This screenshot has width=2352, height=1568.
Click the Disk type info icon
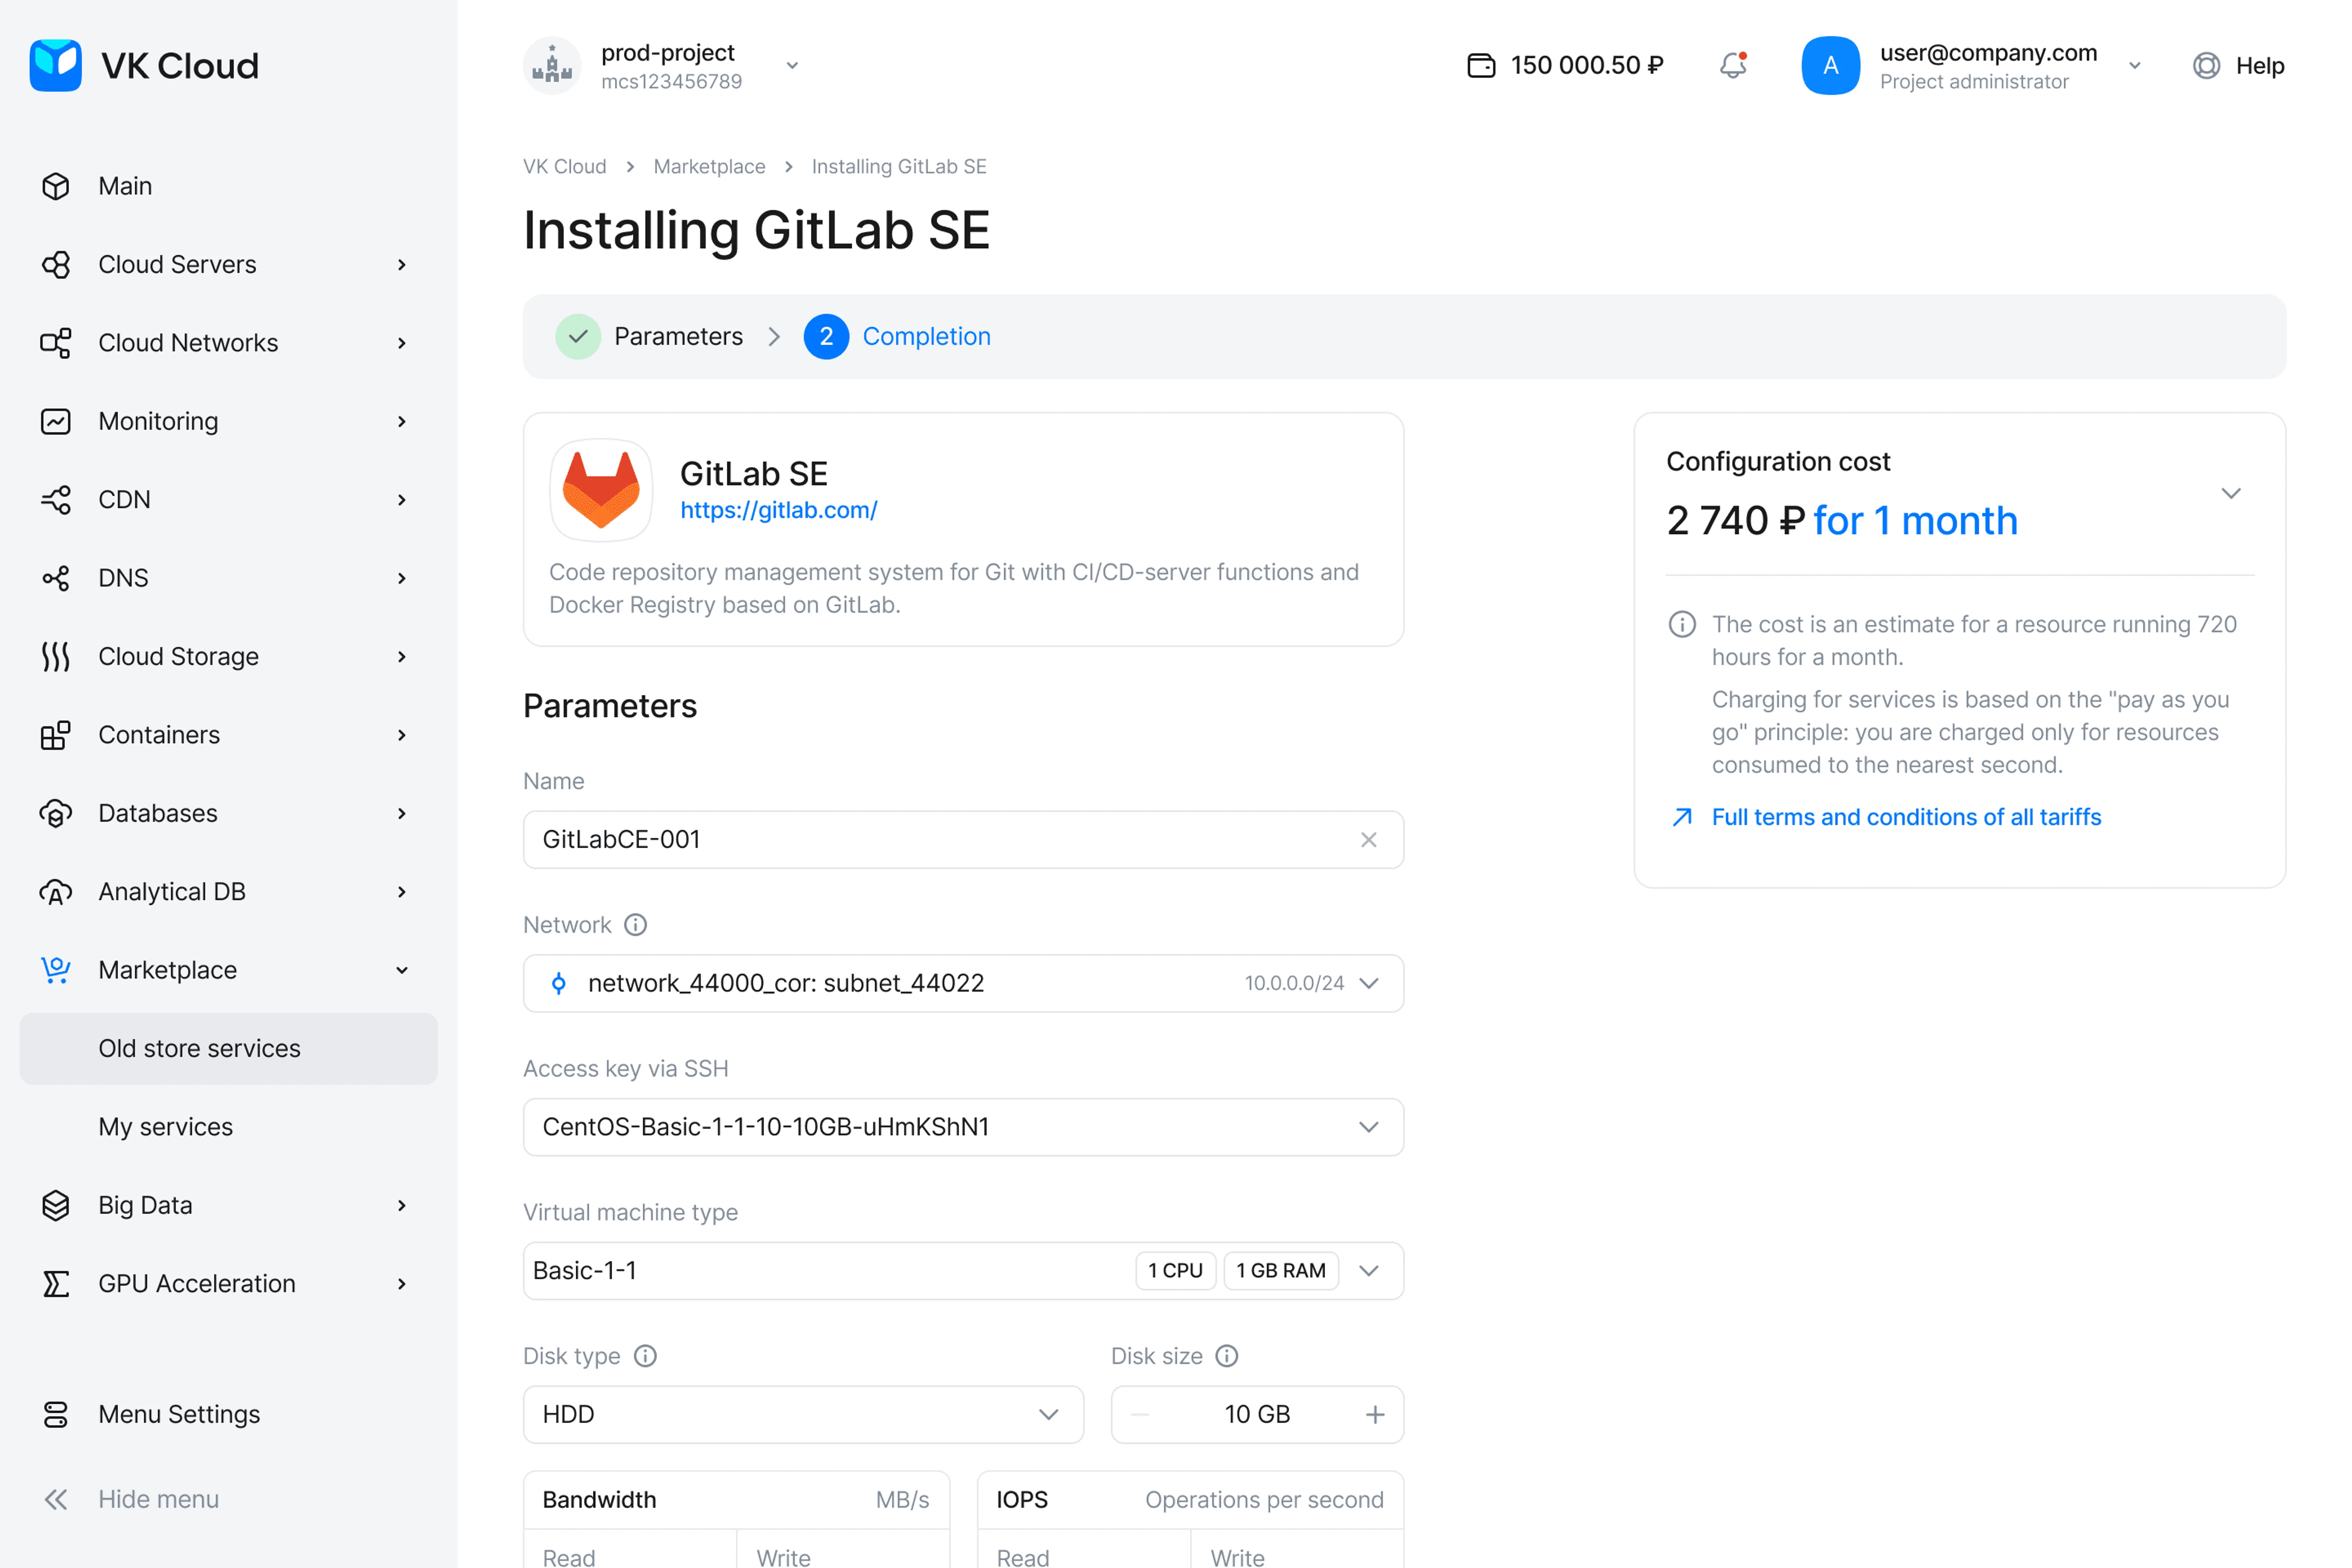[646, 1356]
